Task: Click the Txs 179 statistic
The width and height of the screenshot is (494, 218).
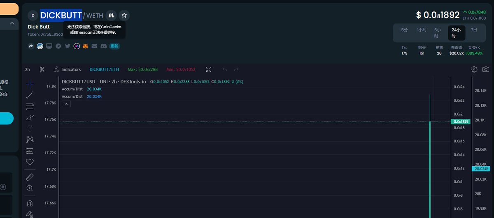Action: point(404,50)
